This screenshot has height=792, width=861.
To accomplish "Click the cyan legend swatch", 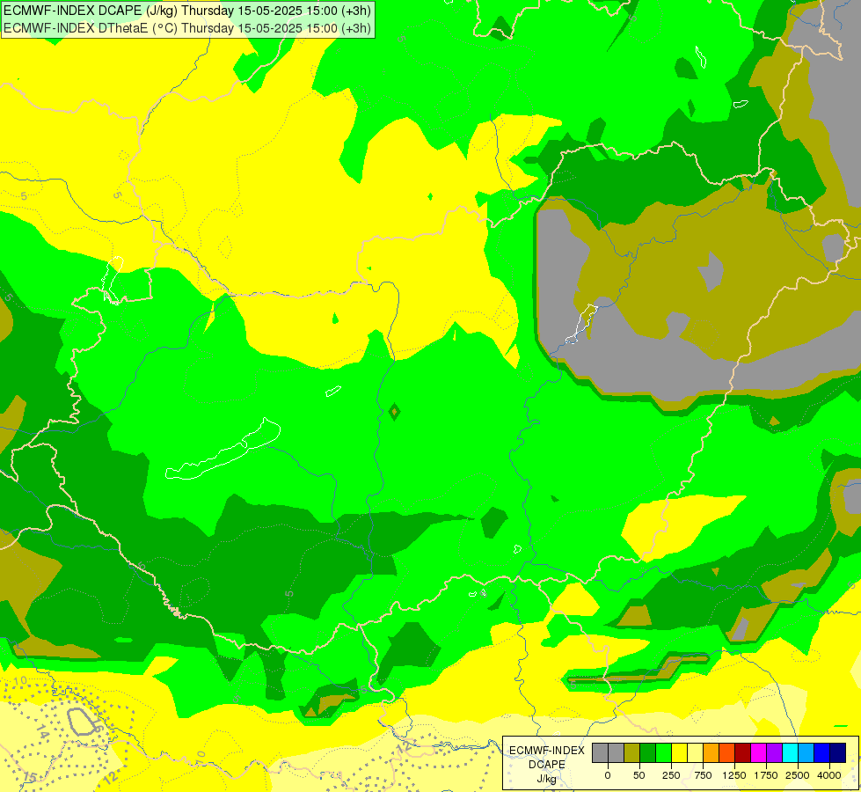I will 790,753.
